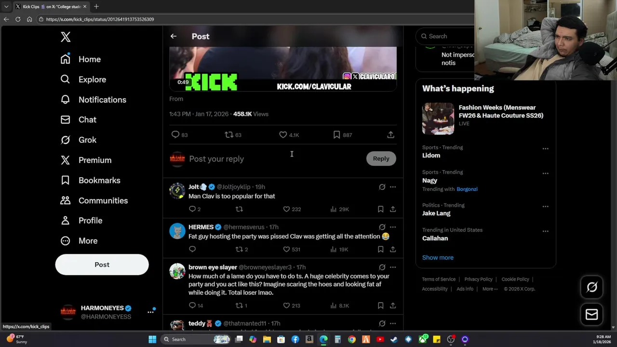
Task: Click the back arrow beside Post header
Action: click(x=174, y=36)
